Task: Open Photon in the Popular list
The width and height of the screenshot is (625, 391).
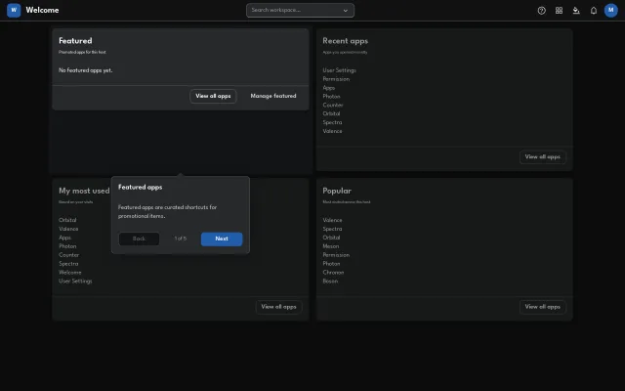Action: (331, 264)
